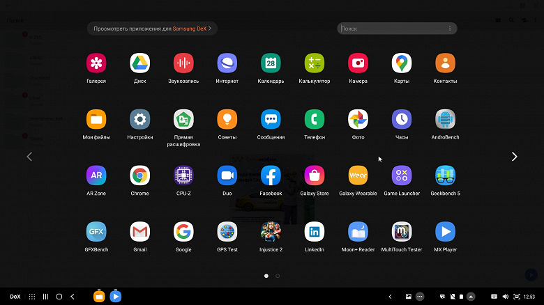The height and width of the screenshot is (305, 544).
Task: Expand the quick settings up-arrow
Action: (471, 297)
